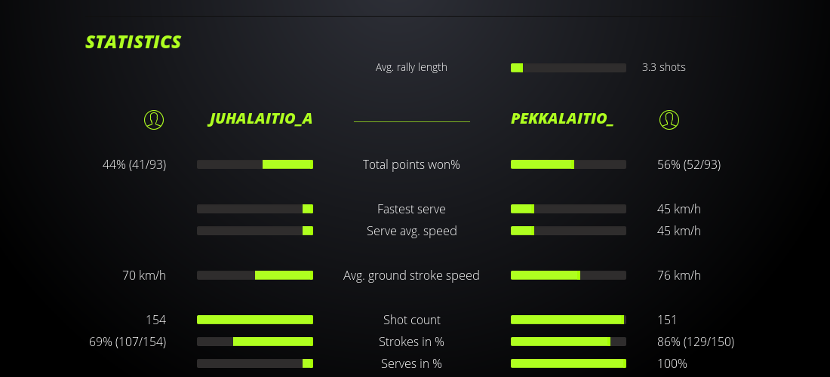Screen dimensions: 830x377
Task: Click PEKKALAITIO_ serve avg. speed bar
Action: pos(568,231)
